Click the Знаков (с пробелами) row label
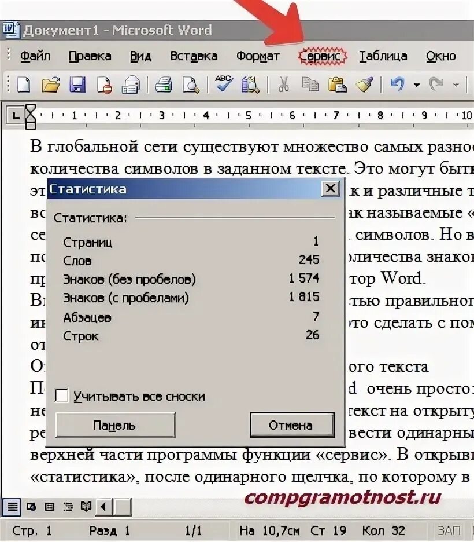This screenshot has width=474, height=542. (126, 298)
